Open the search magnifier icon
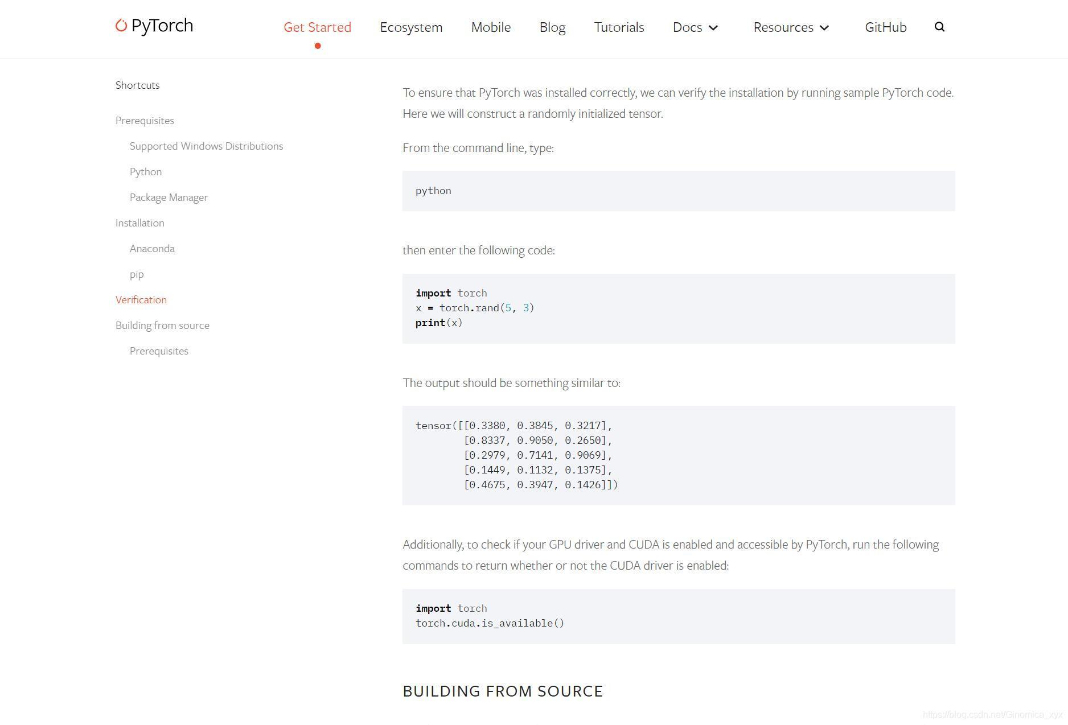Image resolution: width=1068 pixels, height=725 pixels. coord(939,27)
